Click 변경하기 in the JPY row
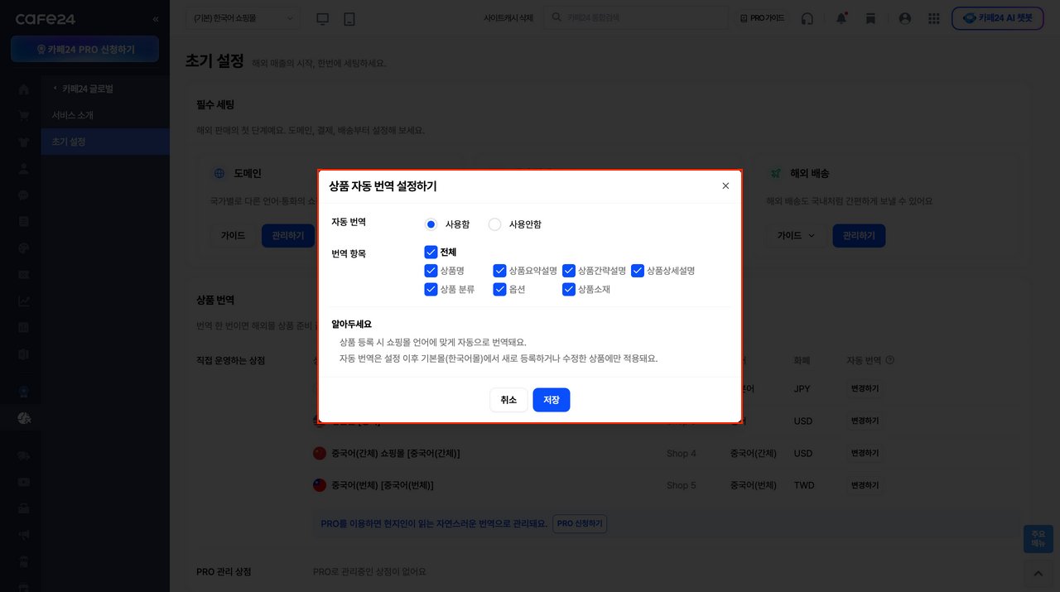1060x592 pixels. [865, 388]
